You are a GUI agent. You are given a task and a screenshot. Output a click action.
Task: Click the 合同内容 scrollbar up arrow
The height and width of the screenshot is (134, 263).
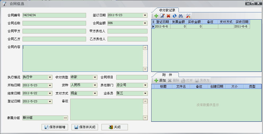pyautogui.click(x=145, y=48)
